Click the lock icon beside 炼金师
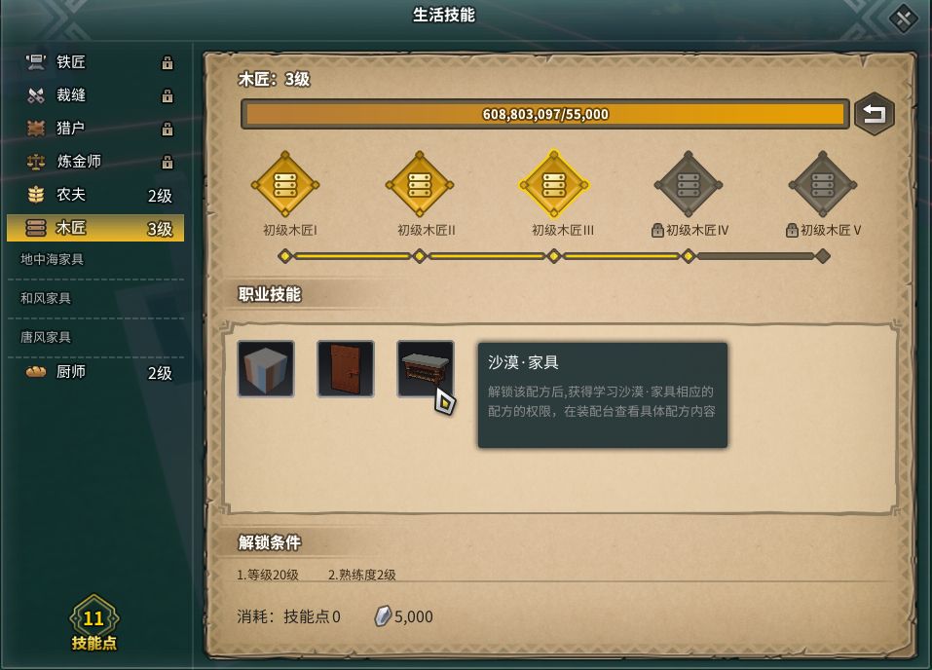The height and width of the screenshot is (670, 932). pyautogui.click(x=168, y=161)
